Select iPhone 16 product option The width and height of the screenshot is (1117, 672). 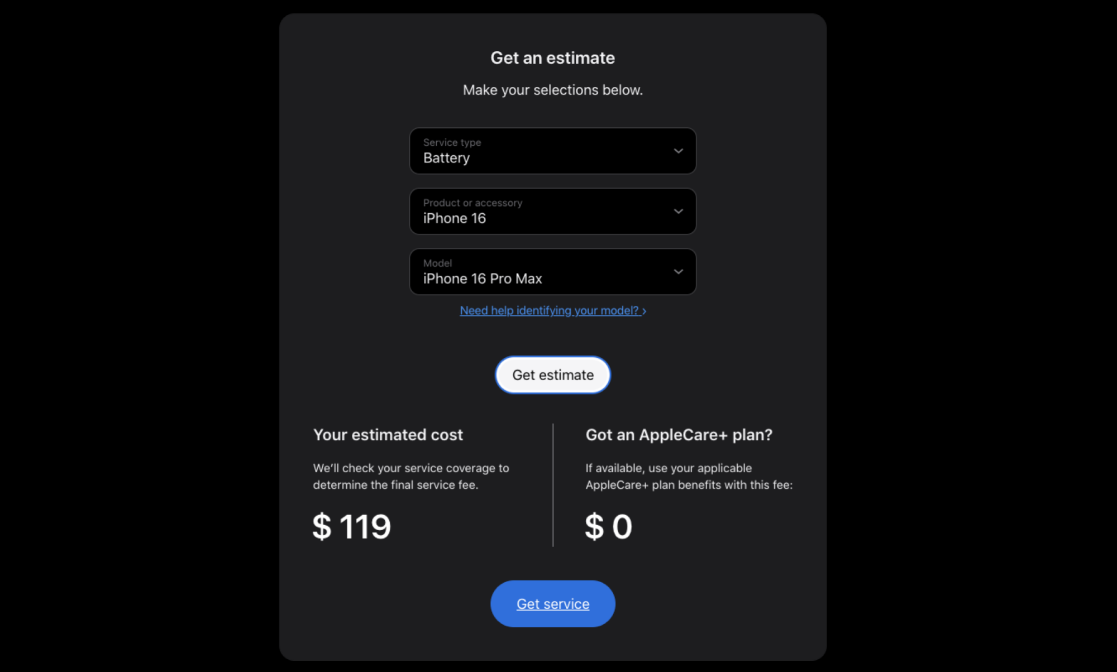[552, 210]
